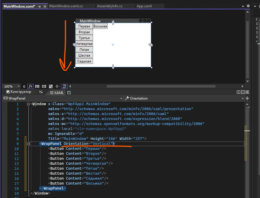Close the MainWindow.xaml tab
Image resolution: width=260 pixels, height=198 pixels.
pyautogui.click(x=45, y=6)
